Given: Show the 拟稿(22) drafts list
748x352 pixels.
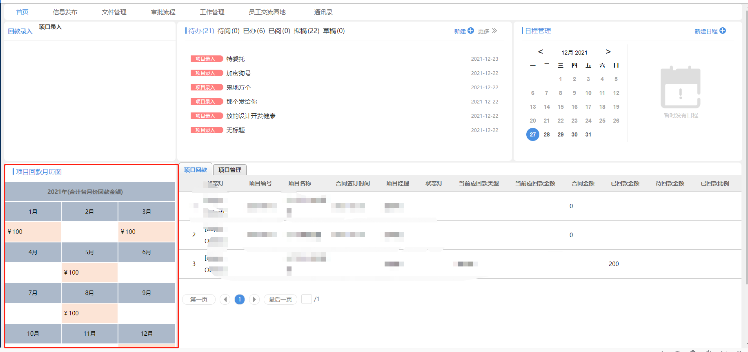Looking at the screenshot, I should [306, 31].
